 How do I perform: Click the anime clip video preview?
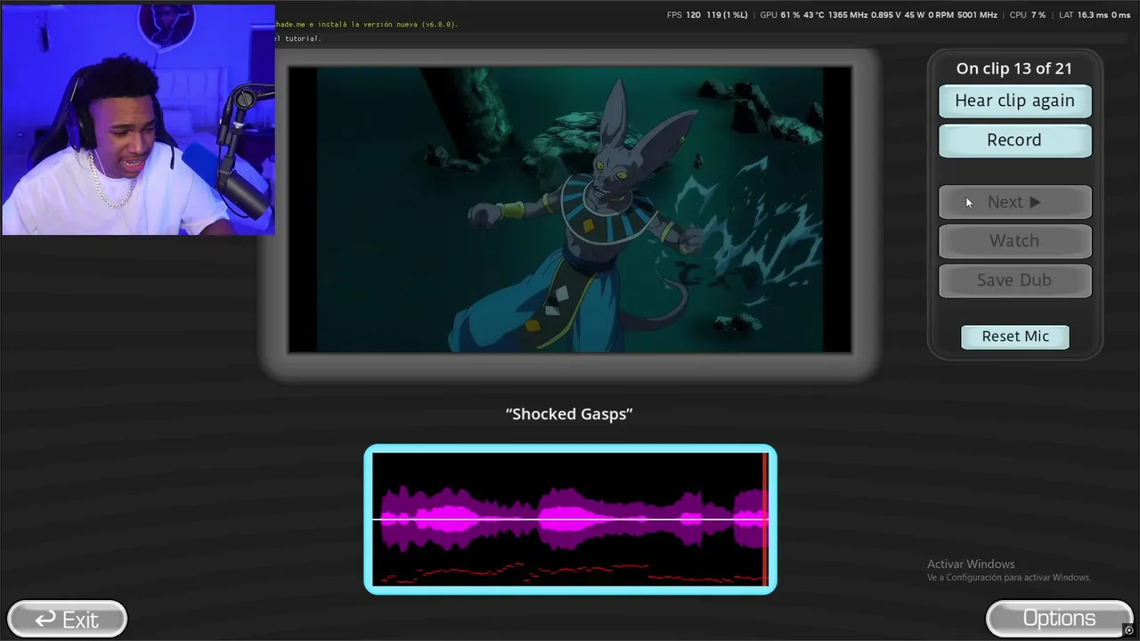pos(570,209)
